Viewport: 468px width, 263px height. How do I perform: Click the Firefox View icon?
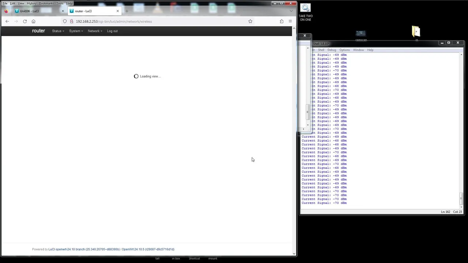[x=6, y=11]
